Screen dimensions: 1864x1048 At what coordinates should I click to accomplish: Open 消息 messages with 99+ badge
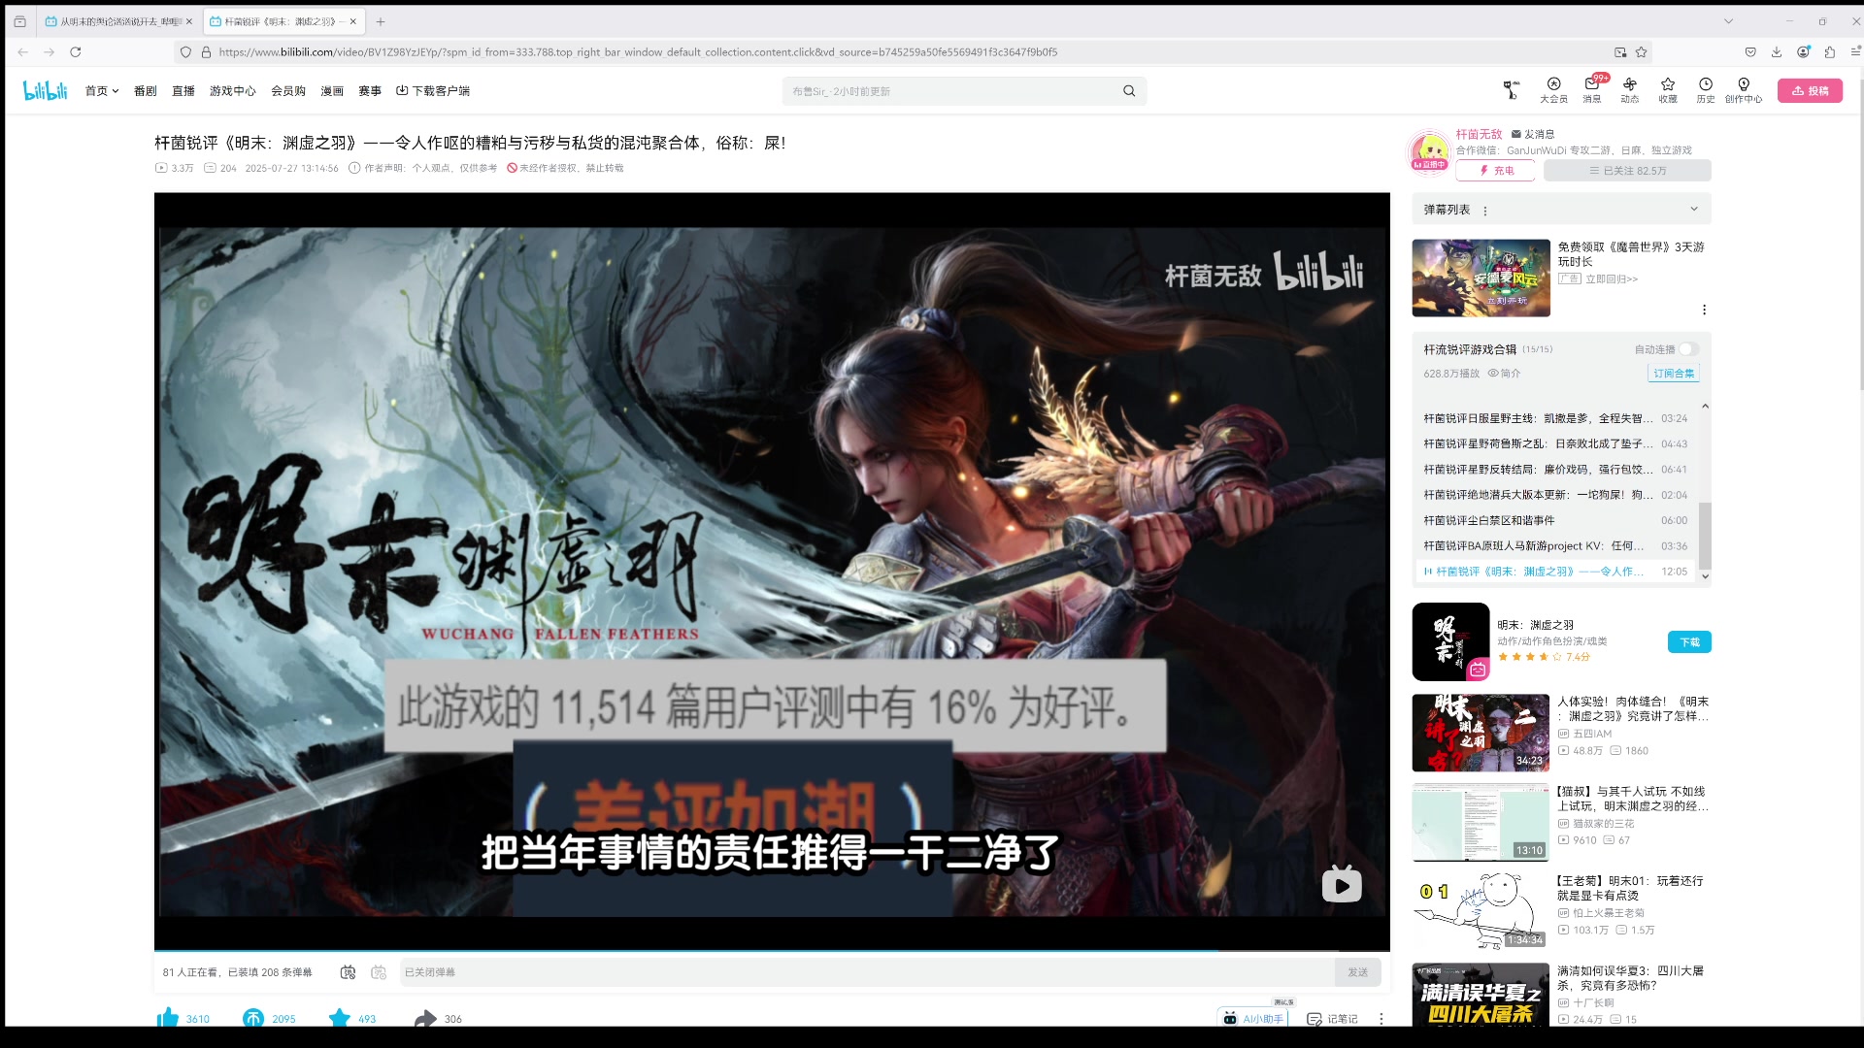(x=1592, y=90)
